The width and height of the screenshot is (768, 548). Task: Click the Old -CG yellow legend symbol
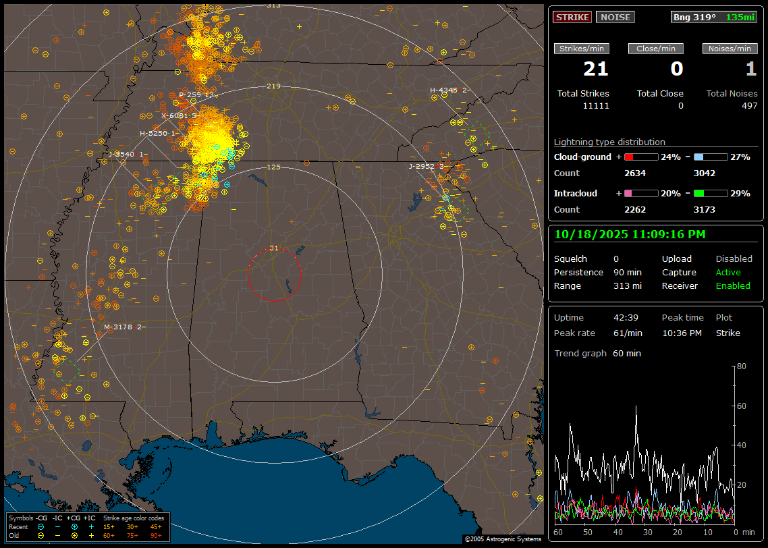click(41, 535)
